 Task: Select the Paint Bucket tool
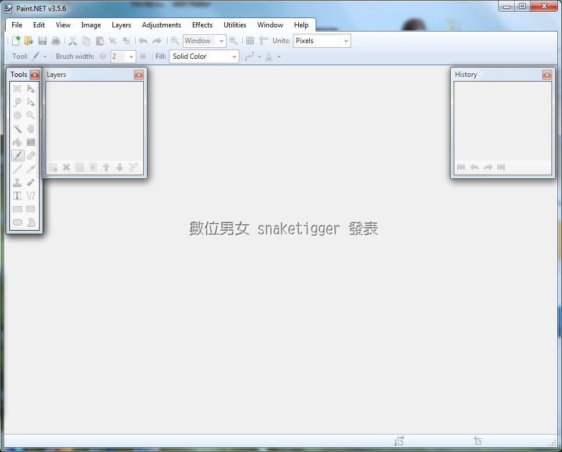[17, 142]
